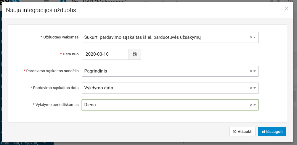This screenshot has width=297, height=145.
Task: Clear the Užduoties veiksmas selection
Action: pyautogui.click(x=251, y=37)
